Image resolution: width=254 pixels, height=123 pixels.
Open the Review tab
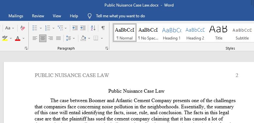coord(38,16)
